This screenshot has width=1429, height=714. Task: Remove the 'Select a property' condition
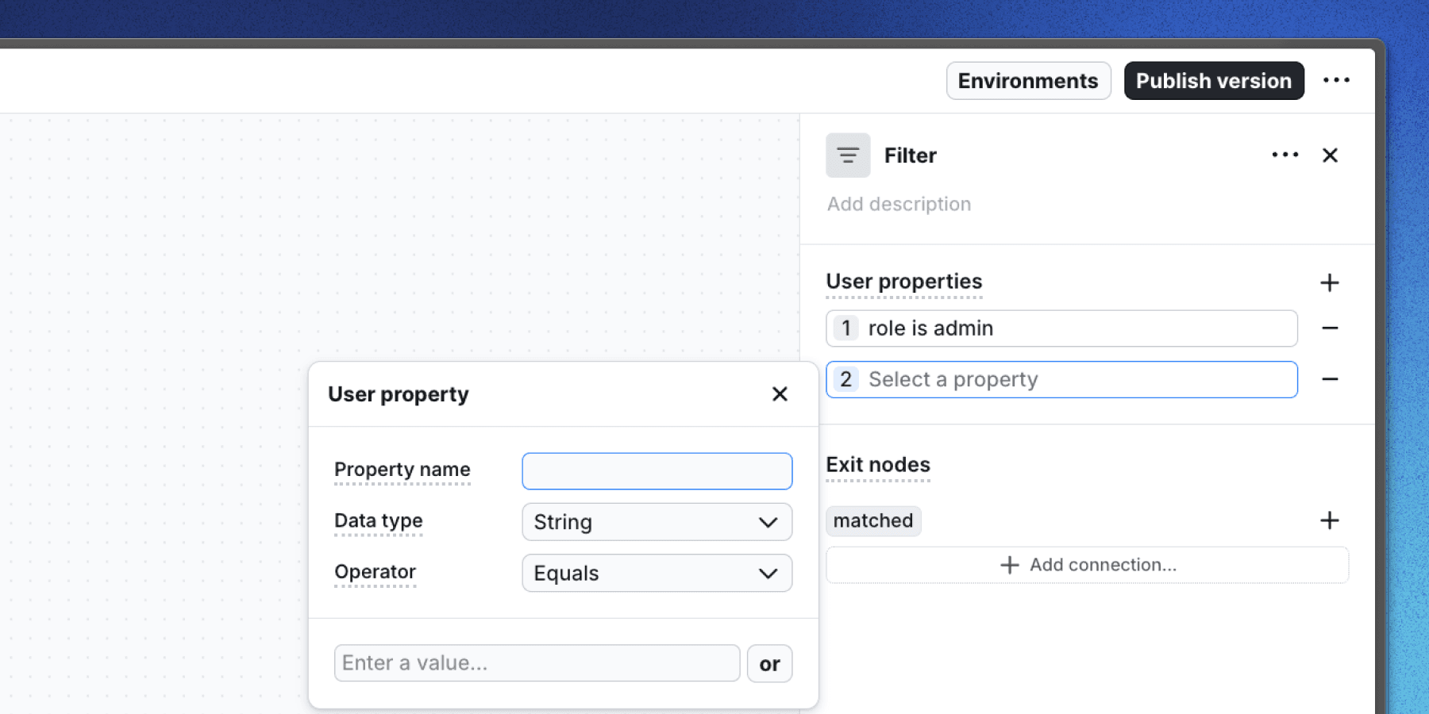click(1331, 379)
